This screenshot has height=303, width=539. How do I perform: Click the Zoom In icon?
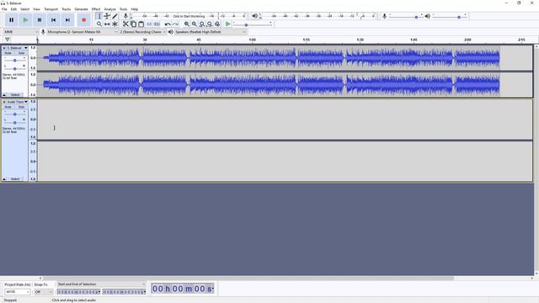[187, 24]
